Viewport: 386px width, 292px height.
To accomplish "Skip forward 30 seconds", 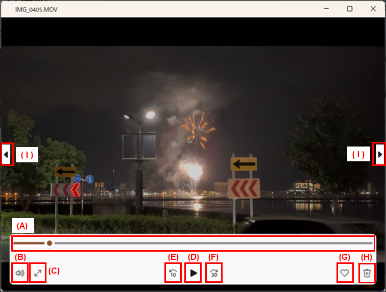I will (x=214, y=273).
